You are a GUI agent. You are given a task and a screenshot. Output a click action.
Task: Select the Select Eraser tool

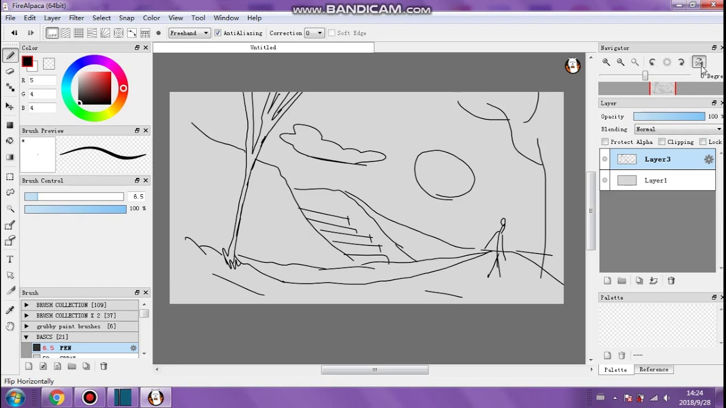pyautogui.click(x=10, y=242)
